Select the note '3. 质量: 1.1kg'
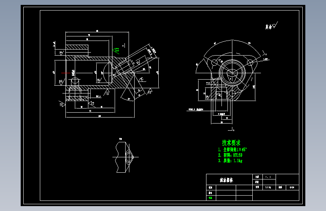 click(230, 161)
